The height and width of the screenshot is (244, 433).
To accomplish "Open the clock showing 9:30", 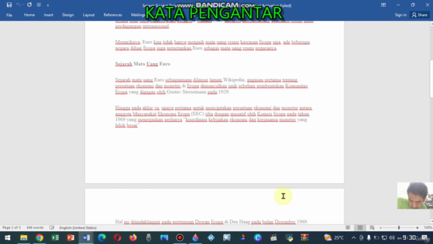I will (x=409, y=238).
